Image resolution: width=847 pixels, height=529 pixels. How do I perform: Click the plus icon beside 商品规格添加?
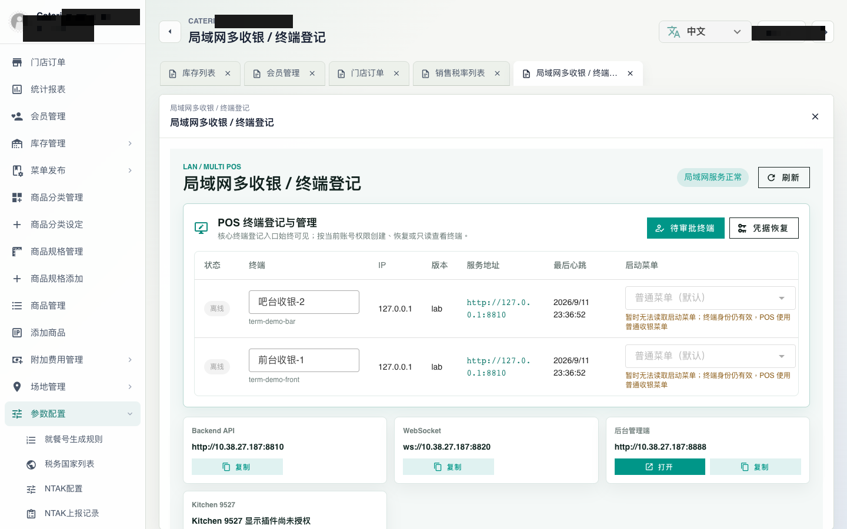point(17,279)
